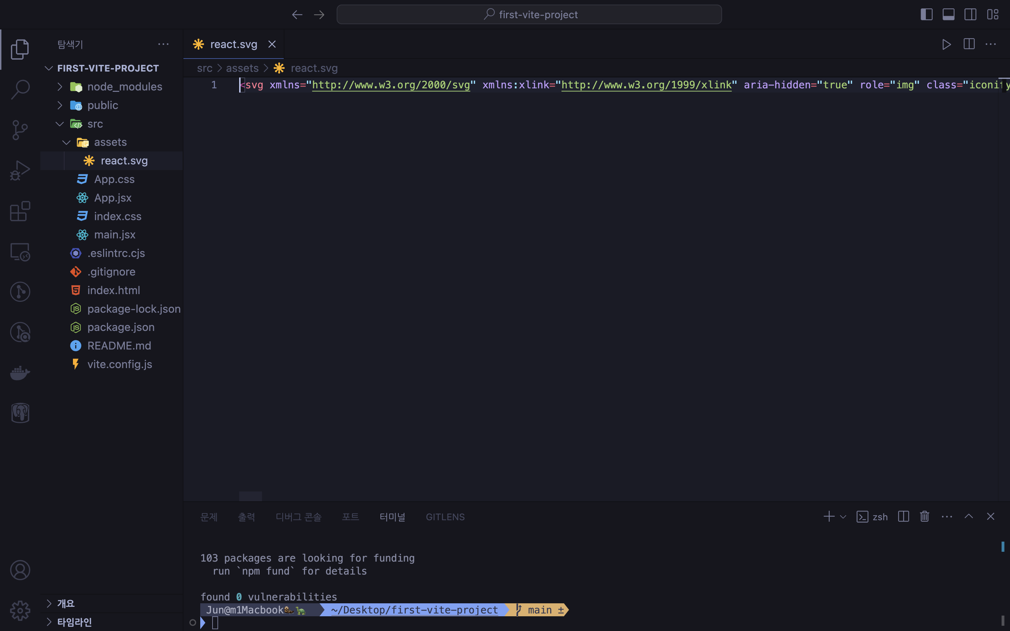
Task: Open Remote Explorer in activity bar
Action: point(20,252)
